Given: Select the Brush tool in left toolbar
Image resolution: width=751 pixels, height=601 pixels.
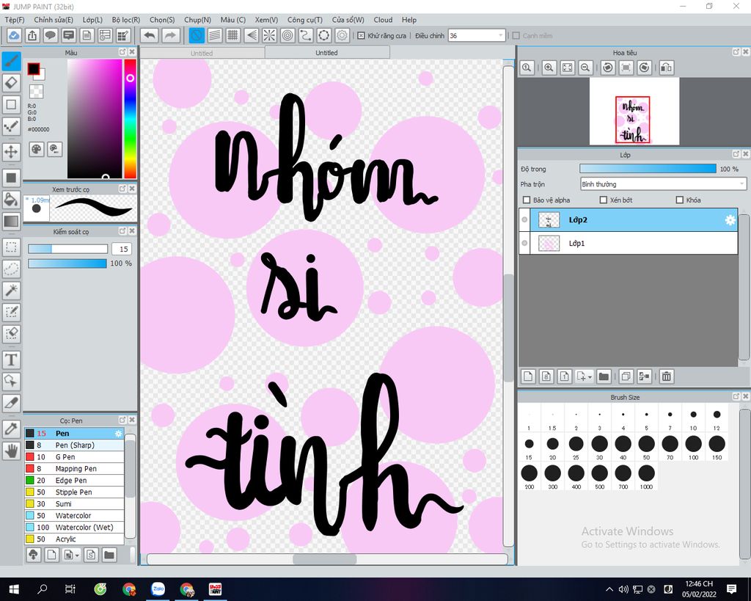Looking at the screenshot, I should pyautogui.click(x=12, y=61).
